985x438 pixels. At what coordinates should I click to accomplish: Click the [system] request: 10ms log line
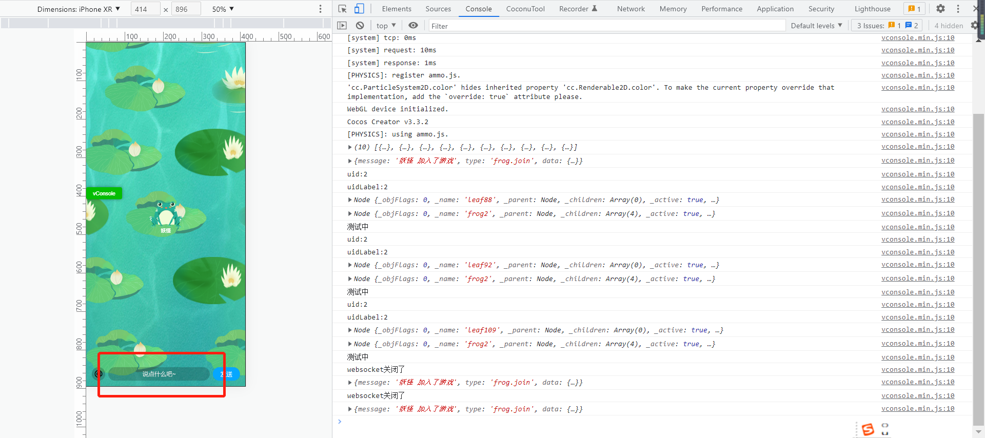[391, 50]
